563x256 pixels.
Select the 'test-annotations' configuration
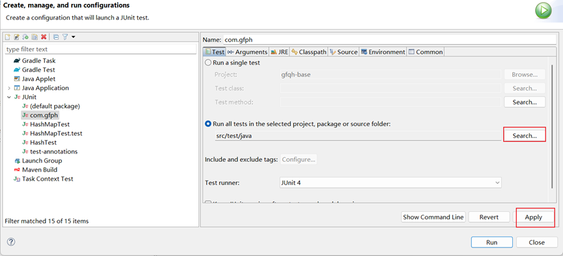click(53, 151)
